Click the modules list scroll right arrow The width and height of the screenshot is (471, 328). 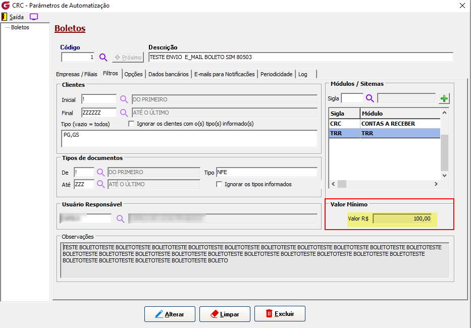click(436, 184)
